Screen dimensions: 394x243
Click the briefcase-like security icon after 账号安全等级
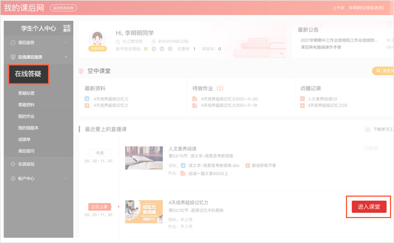pos(162,49)
